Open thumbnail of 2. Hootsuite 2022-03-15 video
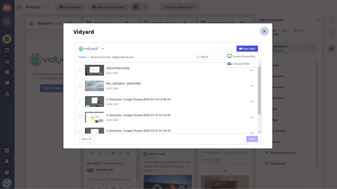Image resolution: width=337 pixels, height=189 pixels. click(94, 117)
